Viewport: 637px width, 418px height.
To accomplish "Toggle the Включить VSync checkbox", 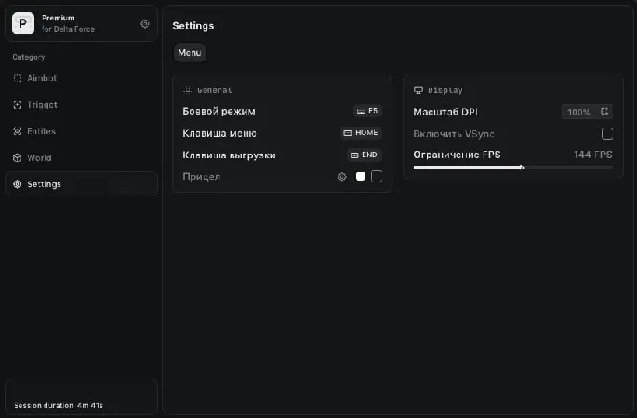I will [607, 133].
